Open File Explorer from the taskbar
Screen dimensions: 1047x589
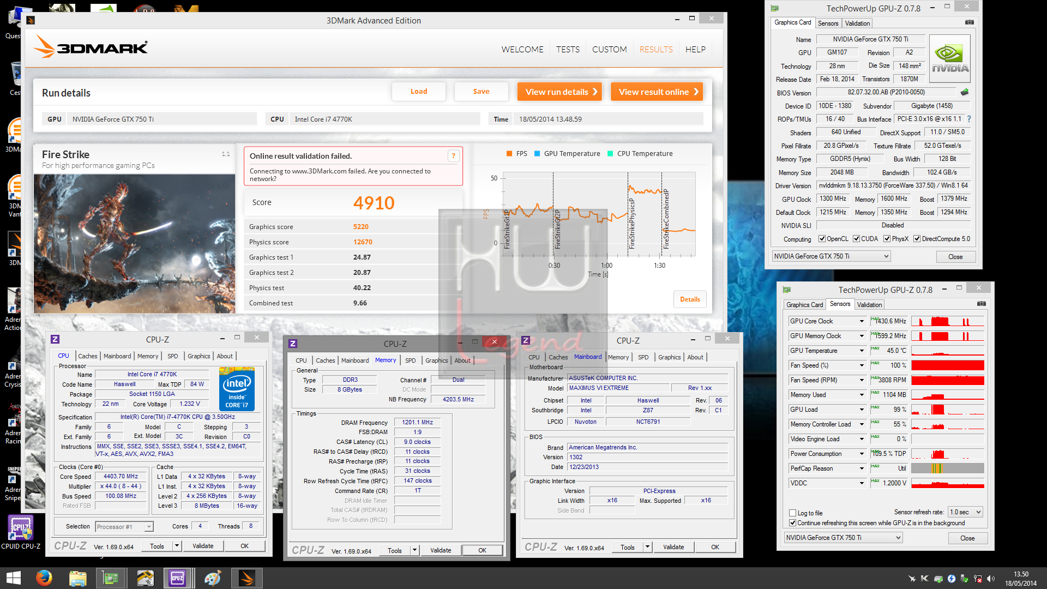77,578
